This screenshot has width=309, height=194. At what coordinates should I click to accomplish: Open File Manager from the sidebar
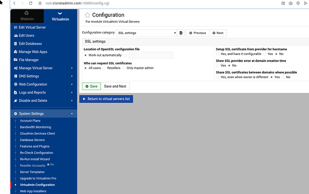coord(29,60)
